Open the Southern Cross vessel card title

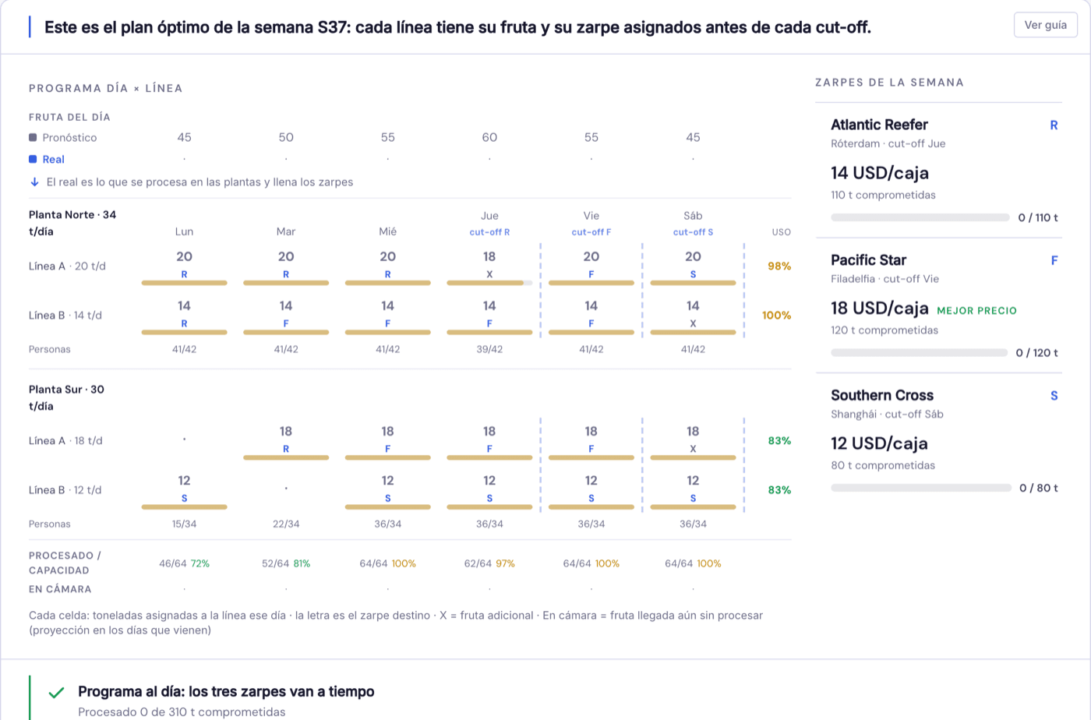tap(882, 395)
